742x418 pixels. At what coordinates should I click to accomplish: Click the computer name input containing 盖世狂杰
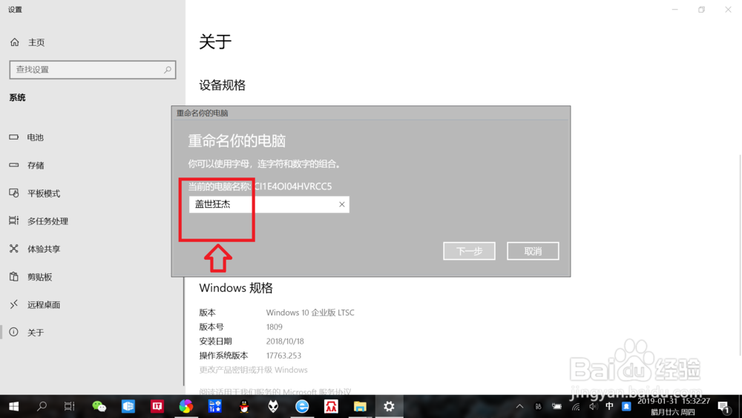(269, 204)
